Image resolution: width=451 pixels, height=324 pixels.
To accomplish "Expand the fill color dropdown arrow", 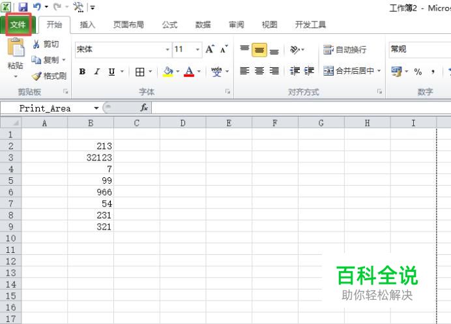I will click(x=178, y=71).
